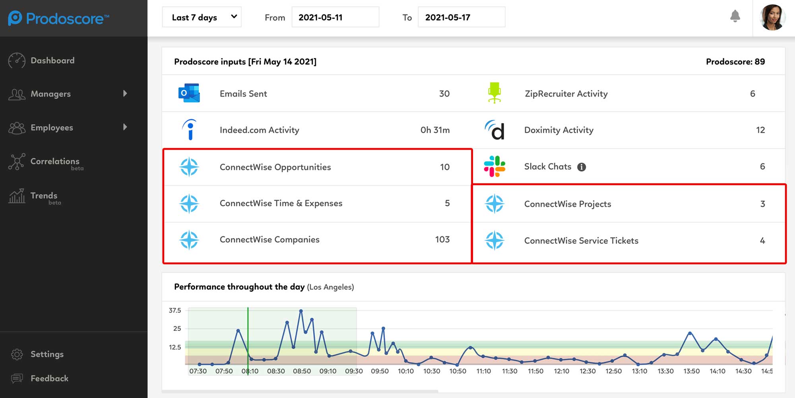The width and height of the screenshot is (795, 398).
Task: Open Trends beta page
Action: point(44,196)
